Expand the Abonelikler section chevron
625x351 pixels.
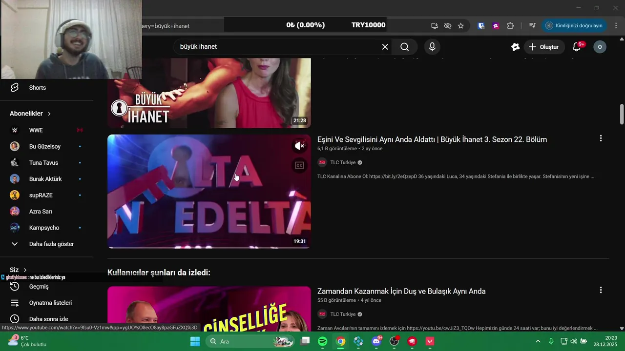pyautogui.click(x=49, y=114)
